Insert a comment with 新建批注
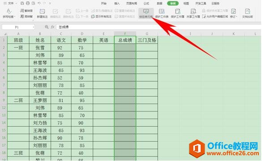This screenshot has width=262, height=161. 42,13
